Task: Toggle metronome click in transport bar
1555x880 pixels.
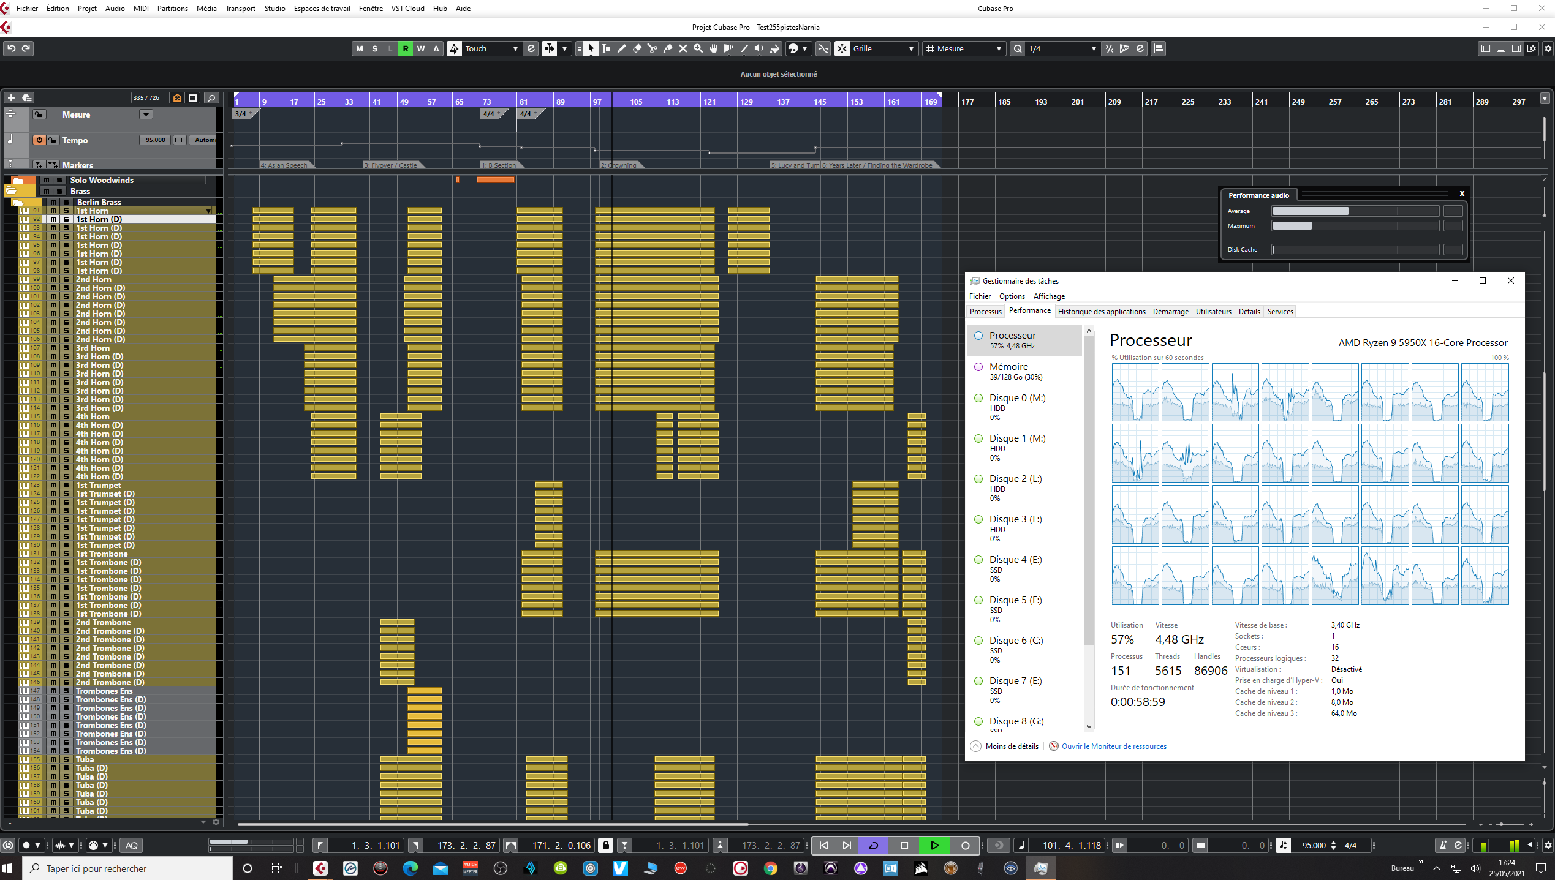Action: [1443, 845]
